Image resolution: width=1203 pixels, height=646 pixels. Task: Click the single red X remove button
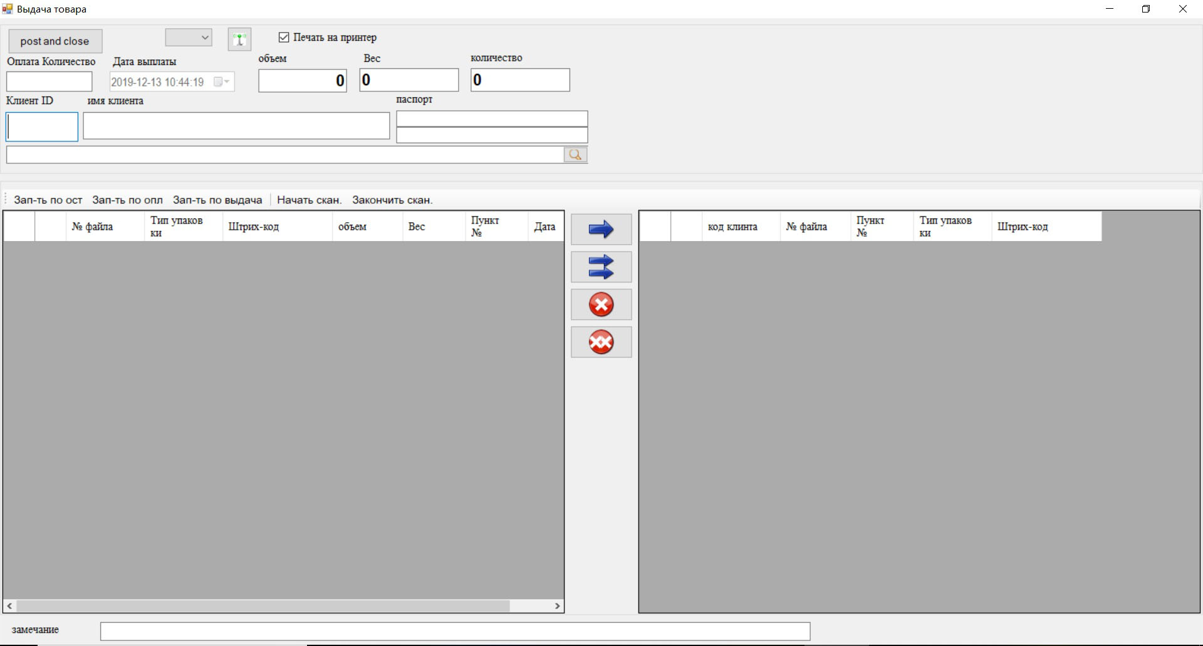[x=601, y=305]
